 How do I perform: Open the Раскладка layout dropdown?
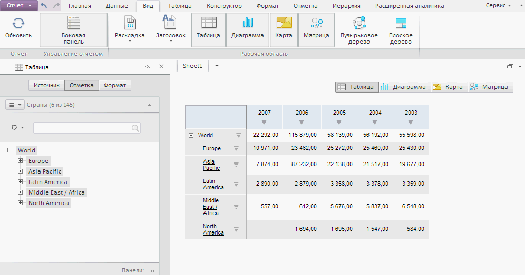(130, 30)
